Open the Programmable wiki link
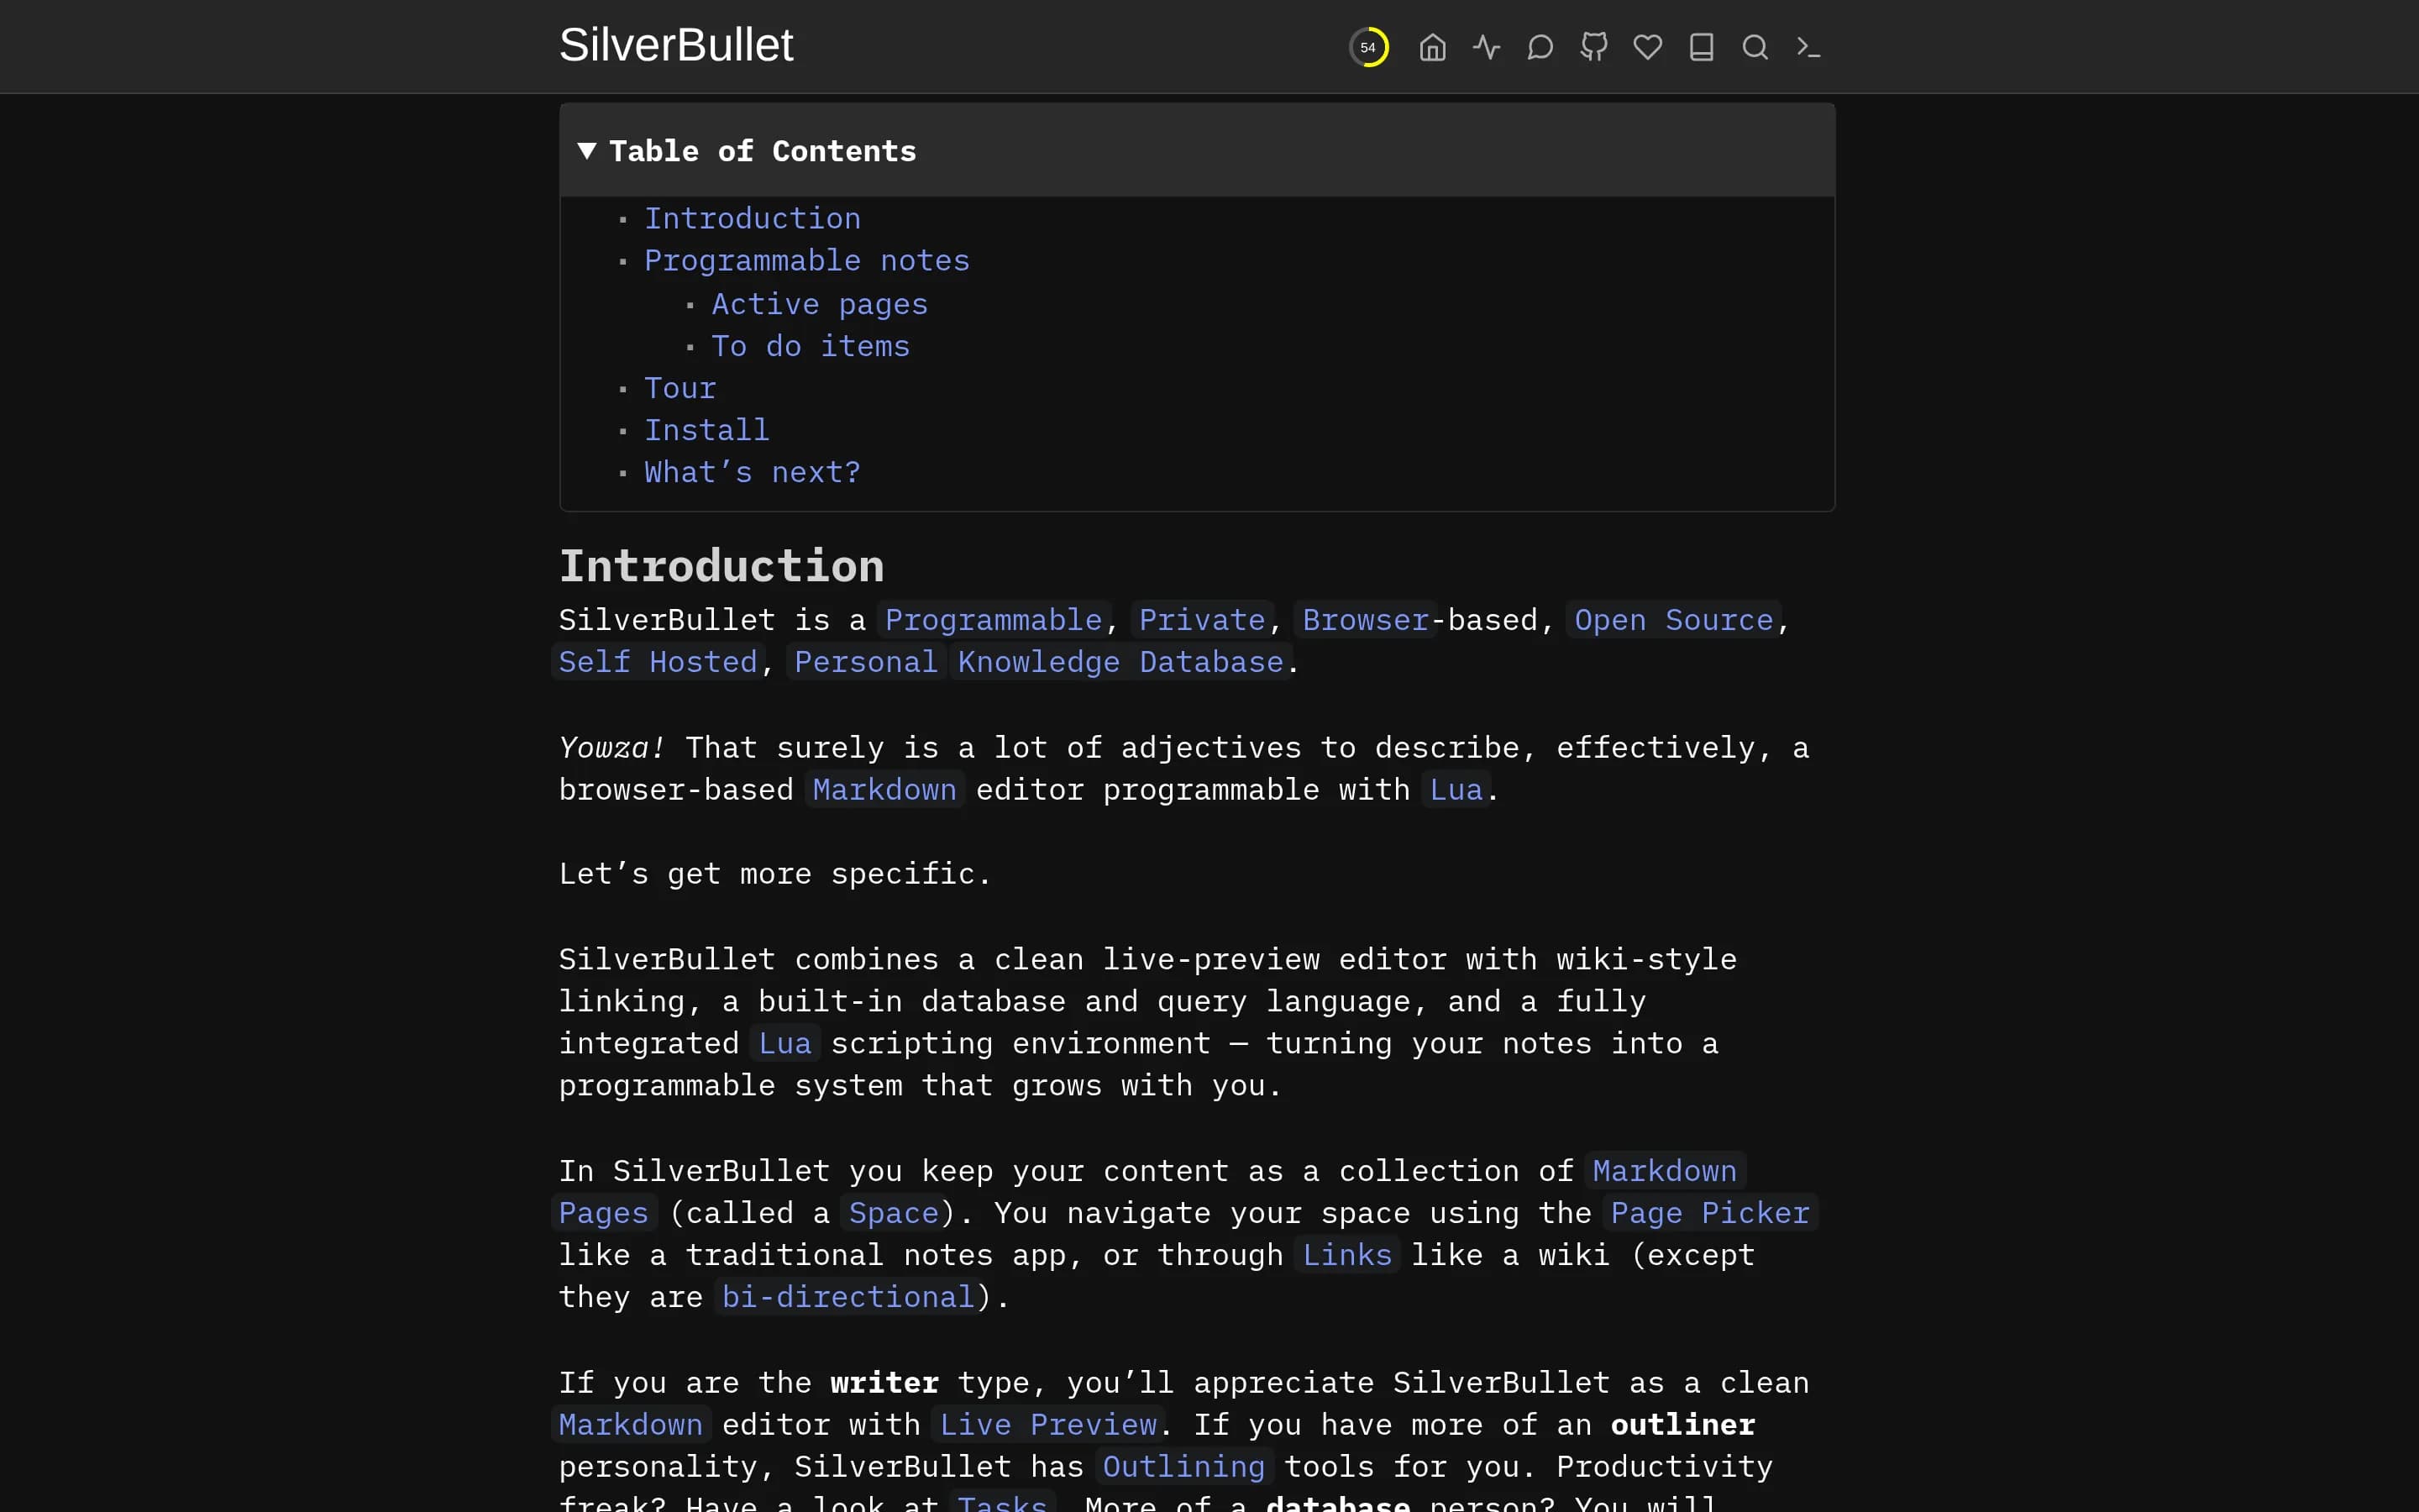The height and width of the screenshot is (1512, 2419). (x=994, y=620)
